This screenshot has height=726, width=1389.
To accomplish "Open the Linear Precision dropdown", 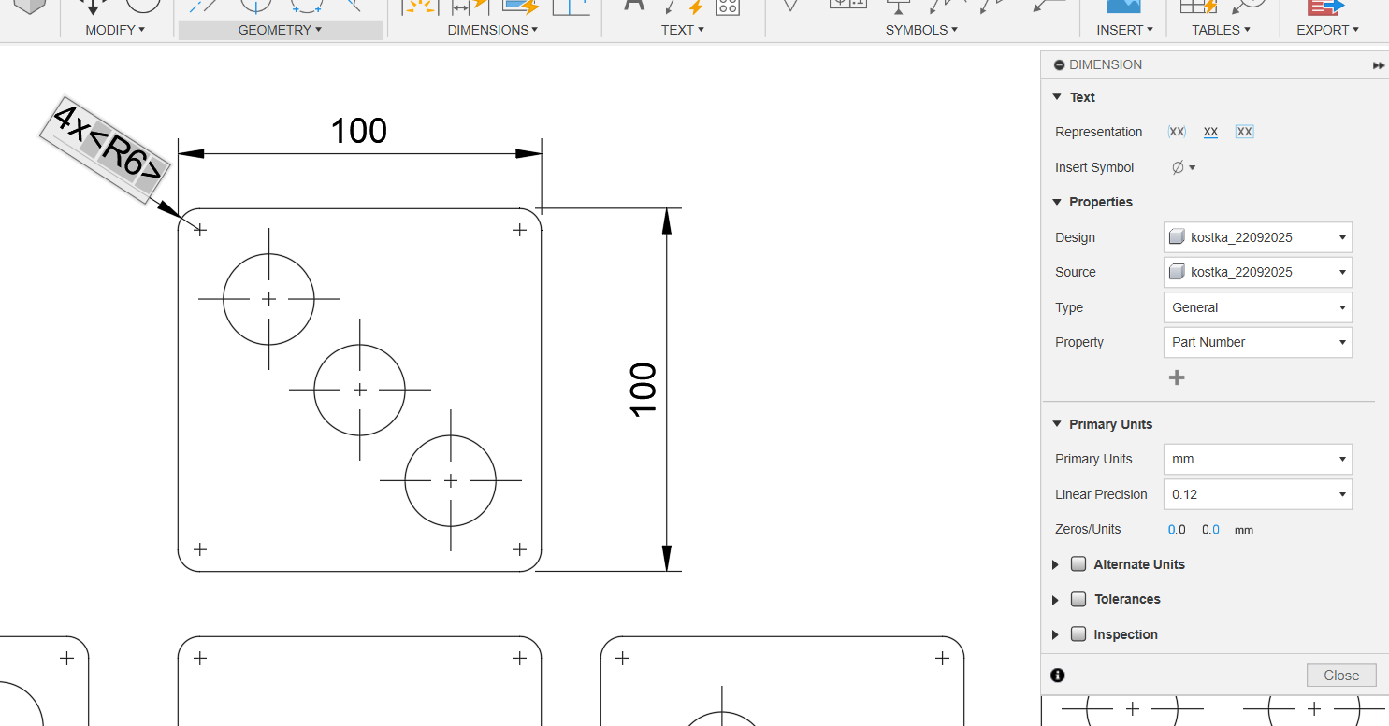I will pyautogui.click(x=1257, y=494).
